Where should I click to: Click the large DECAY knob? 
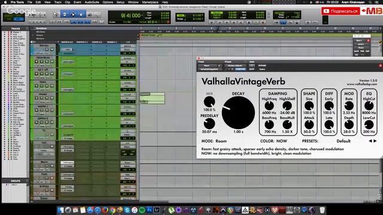click(x=238, y=113)
